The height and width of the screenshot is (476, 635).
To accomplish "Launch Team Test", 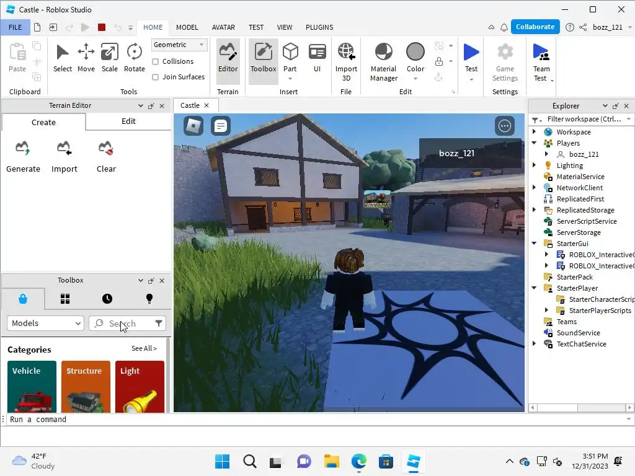I will (541, 62).
